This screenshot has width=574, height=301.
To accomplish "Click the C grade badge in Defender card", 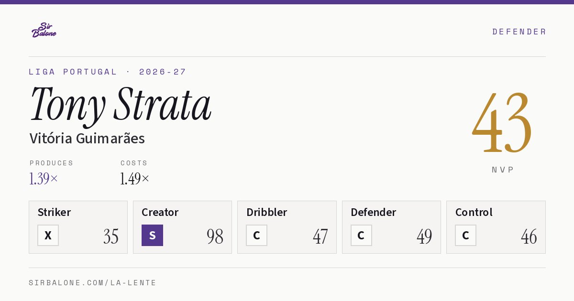I will [361, 235].
